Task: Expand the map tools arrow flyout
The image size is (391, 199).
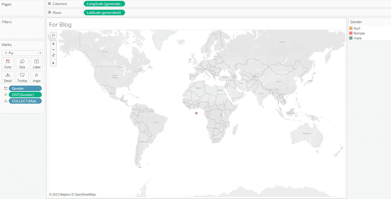Action: (54, 63)
